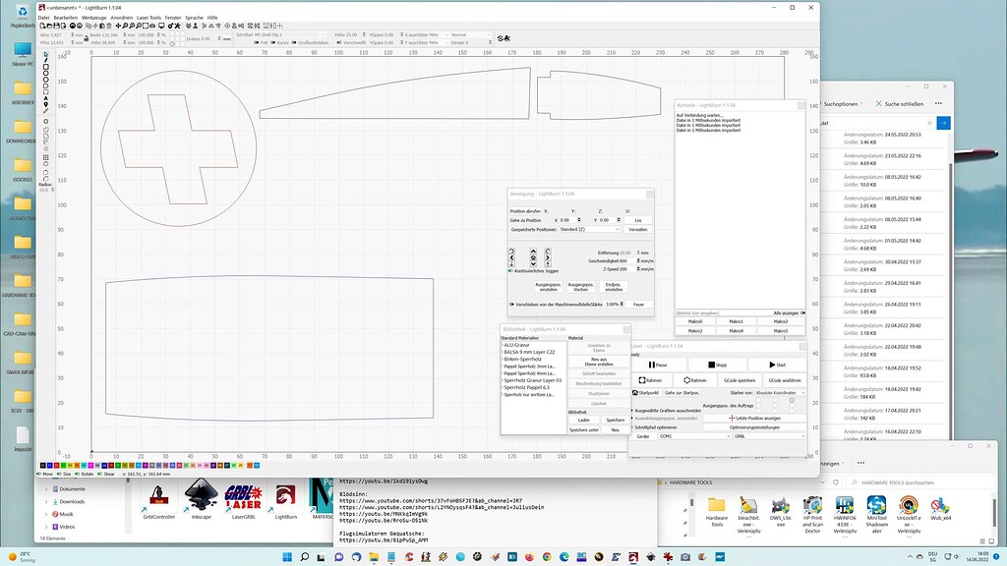This screenshot has height=566, width=1007.
Task: Toggle the Kontinuierliches Joggen switch
Action: point(511,271)
